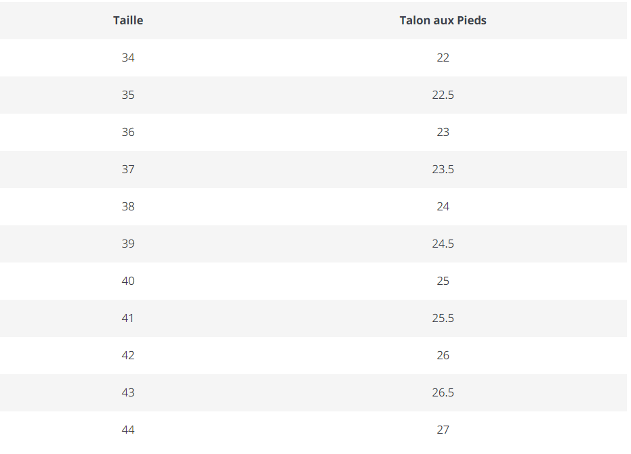
Task: Select size 43 cell
Action: click(x=128, y=392)
